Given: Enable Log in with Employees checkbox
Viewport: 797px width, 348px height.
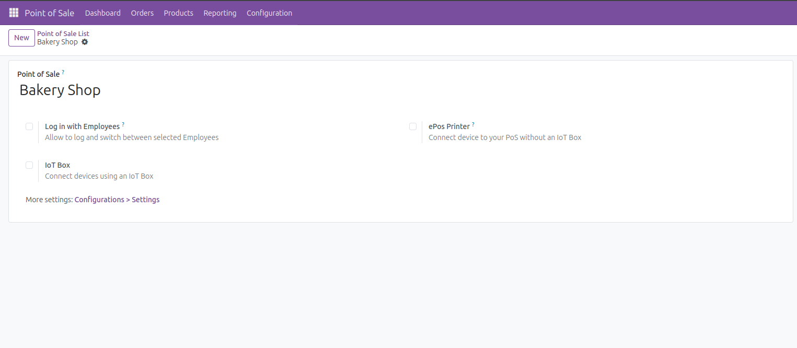Looking at the screenshot, I should [29, 126].
